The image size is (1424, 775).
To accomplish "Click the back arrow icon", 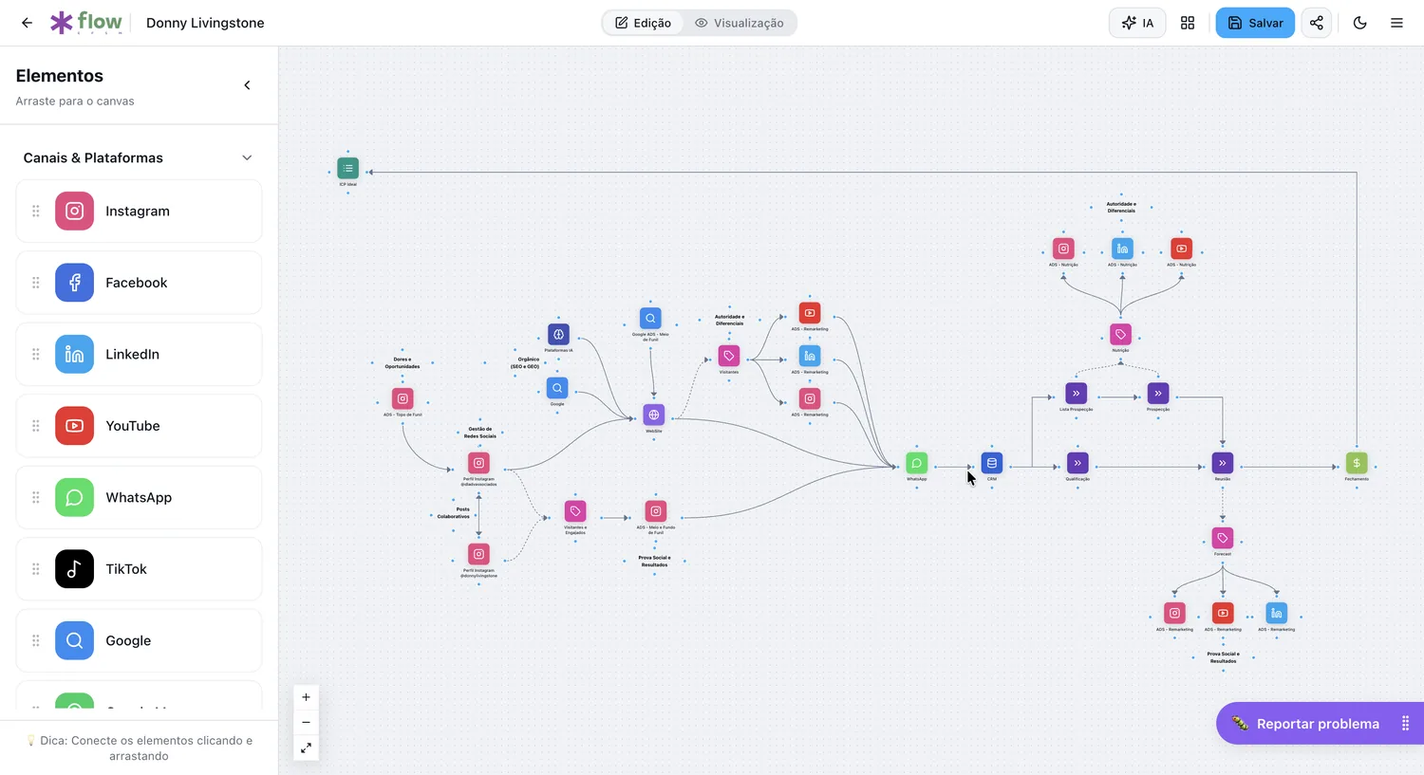I will [27, 23].
